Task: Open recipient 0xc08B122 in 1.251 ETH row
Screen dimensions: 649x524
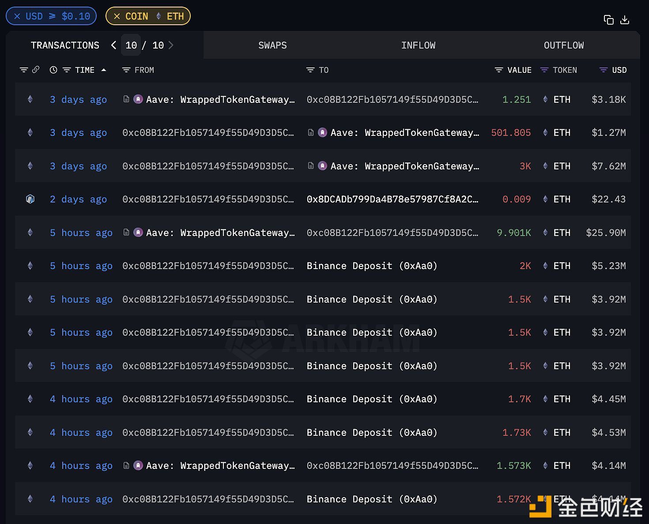Action: 392,100
